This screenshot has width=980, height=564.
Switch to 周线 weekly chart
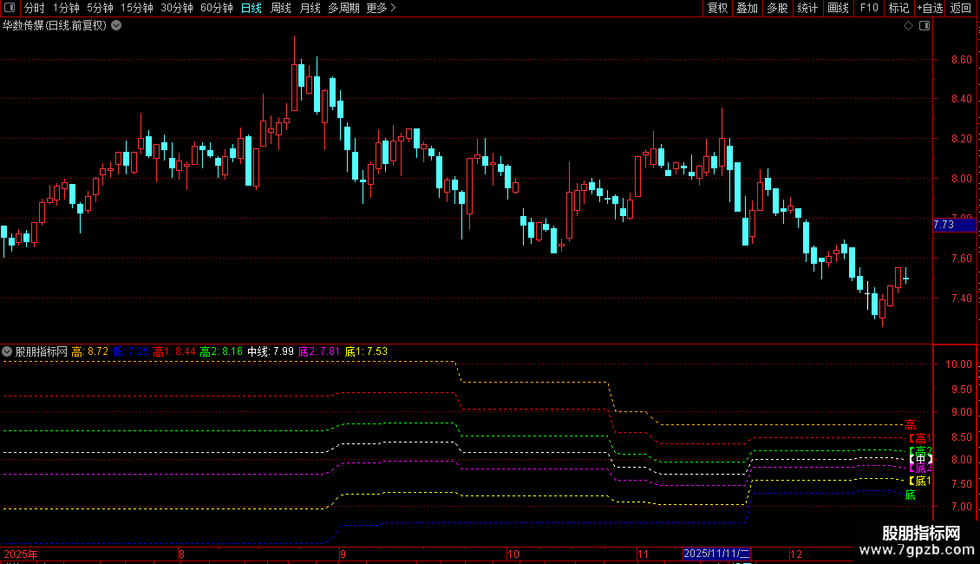coord(281,8)
